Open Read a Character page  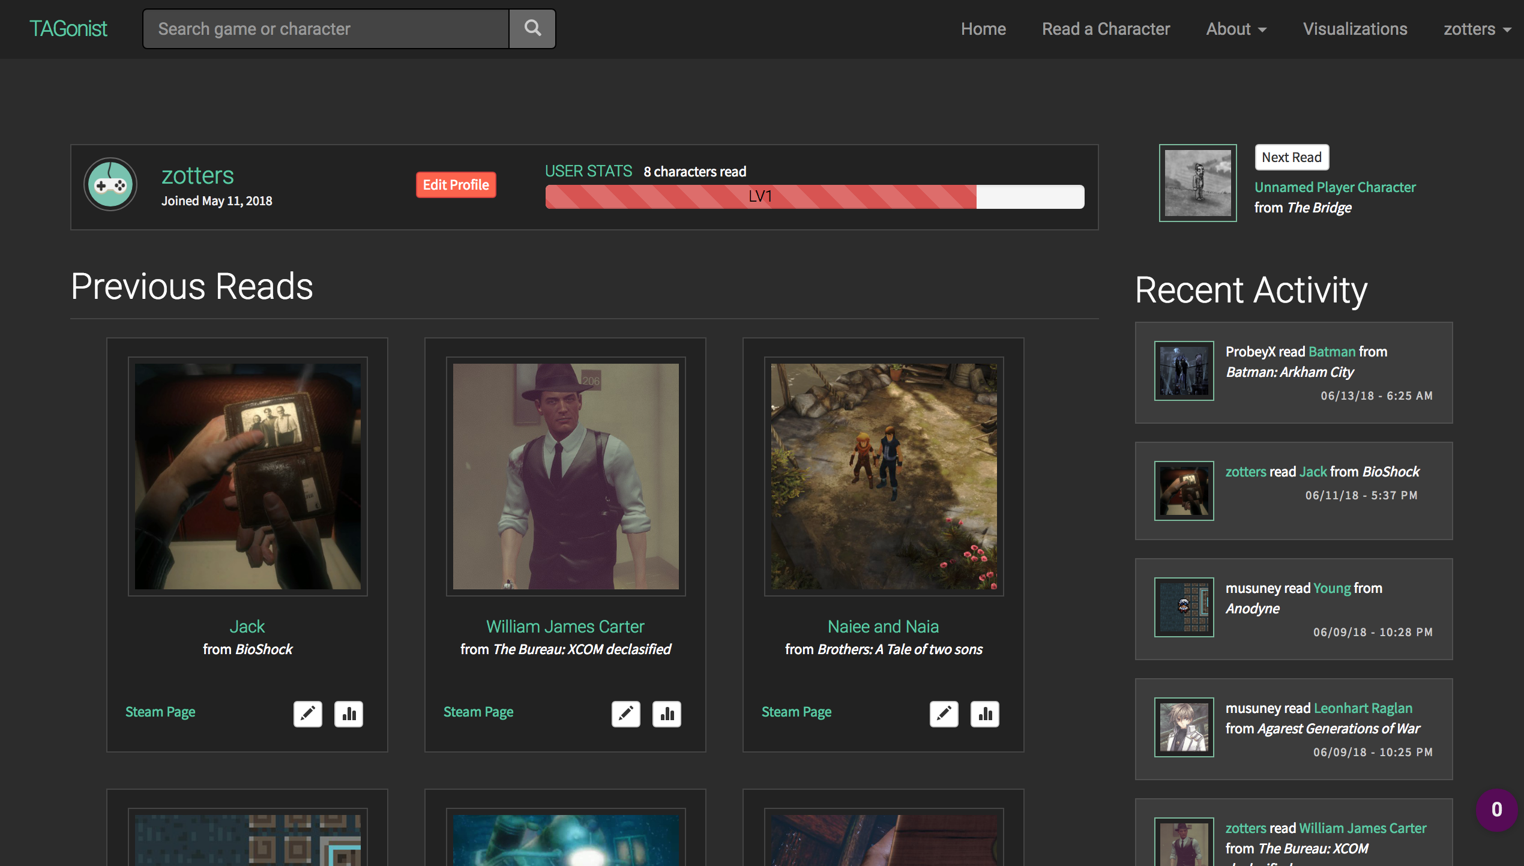1106,29
